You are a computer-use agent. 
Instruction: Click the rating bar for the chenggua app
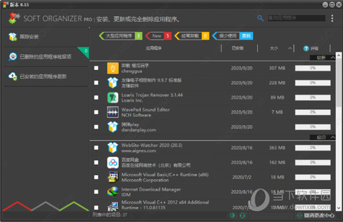pyautogui.click(x=313, y=68)
